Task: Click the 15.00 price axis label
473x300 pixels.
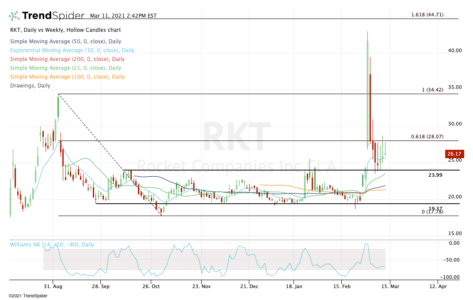Action: [455, 233]
